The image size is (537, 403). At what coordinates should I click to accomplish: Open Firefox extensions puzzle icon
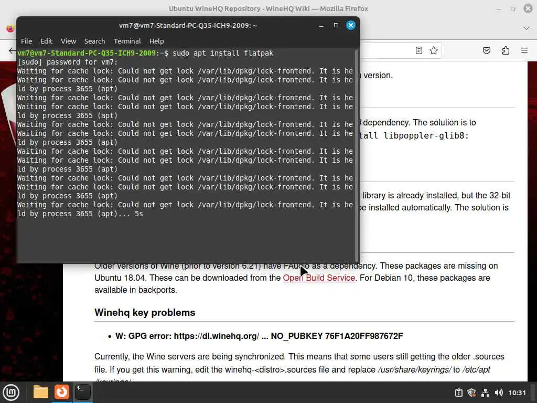506,50
